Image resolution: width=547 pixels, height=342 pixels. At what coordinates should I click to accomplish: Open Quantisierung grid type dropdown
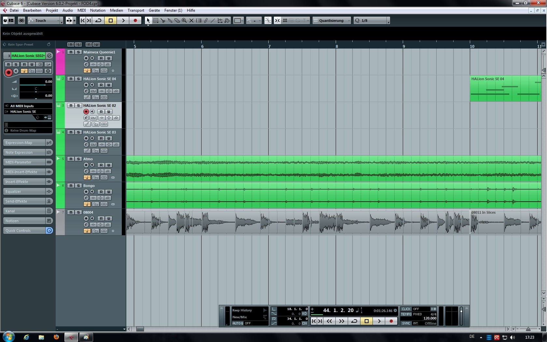click(331, 21)
